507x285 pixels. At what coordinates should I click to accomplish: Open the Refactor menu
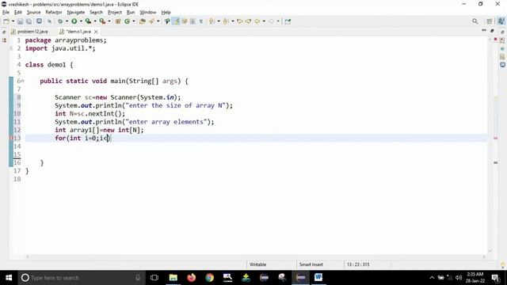click(x=54, y=13)
